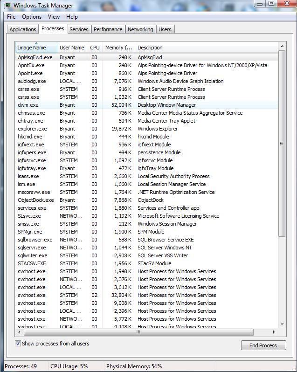
Task: Click the End Process button
Action: (x=263, y=345)
